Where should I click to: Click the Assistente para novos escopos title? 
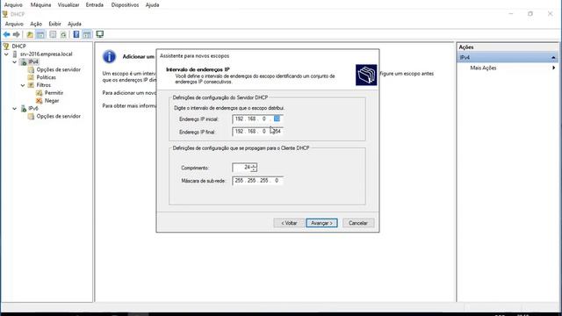pyautogui.click(x=194, y=56)
